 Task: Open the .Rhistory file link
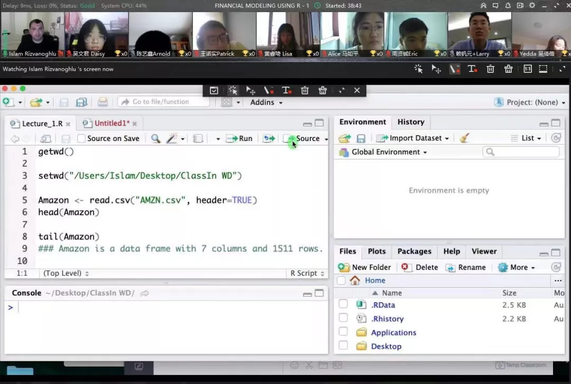pos(387,319)
